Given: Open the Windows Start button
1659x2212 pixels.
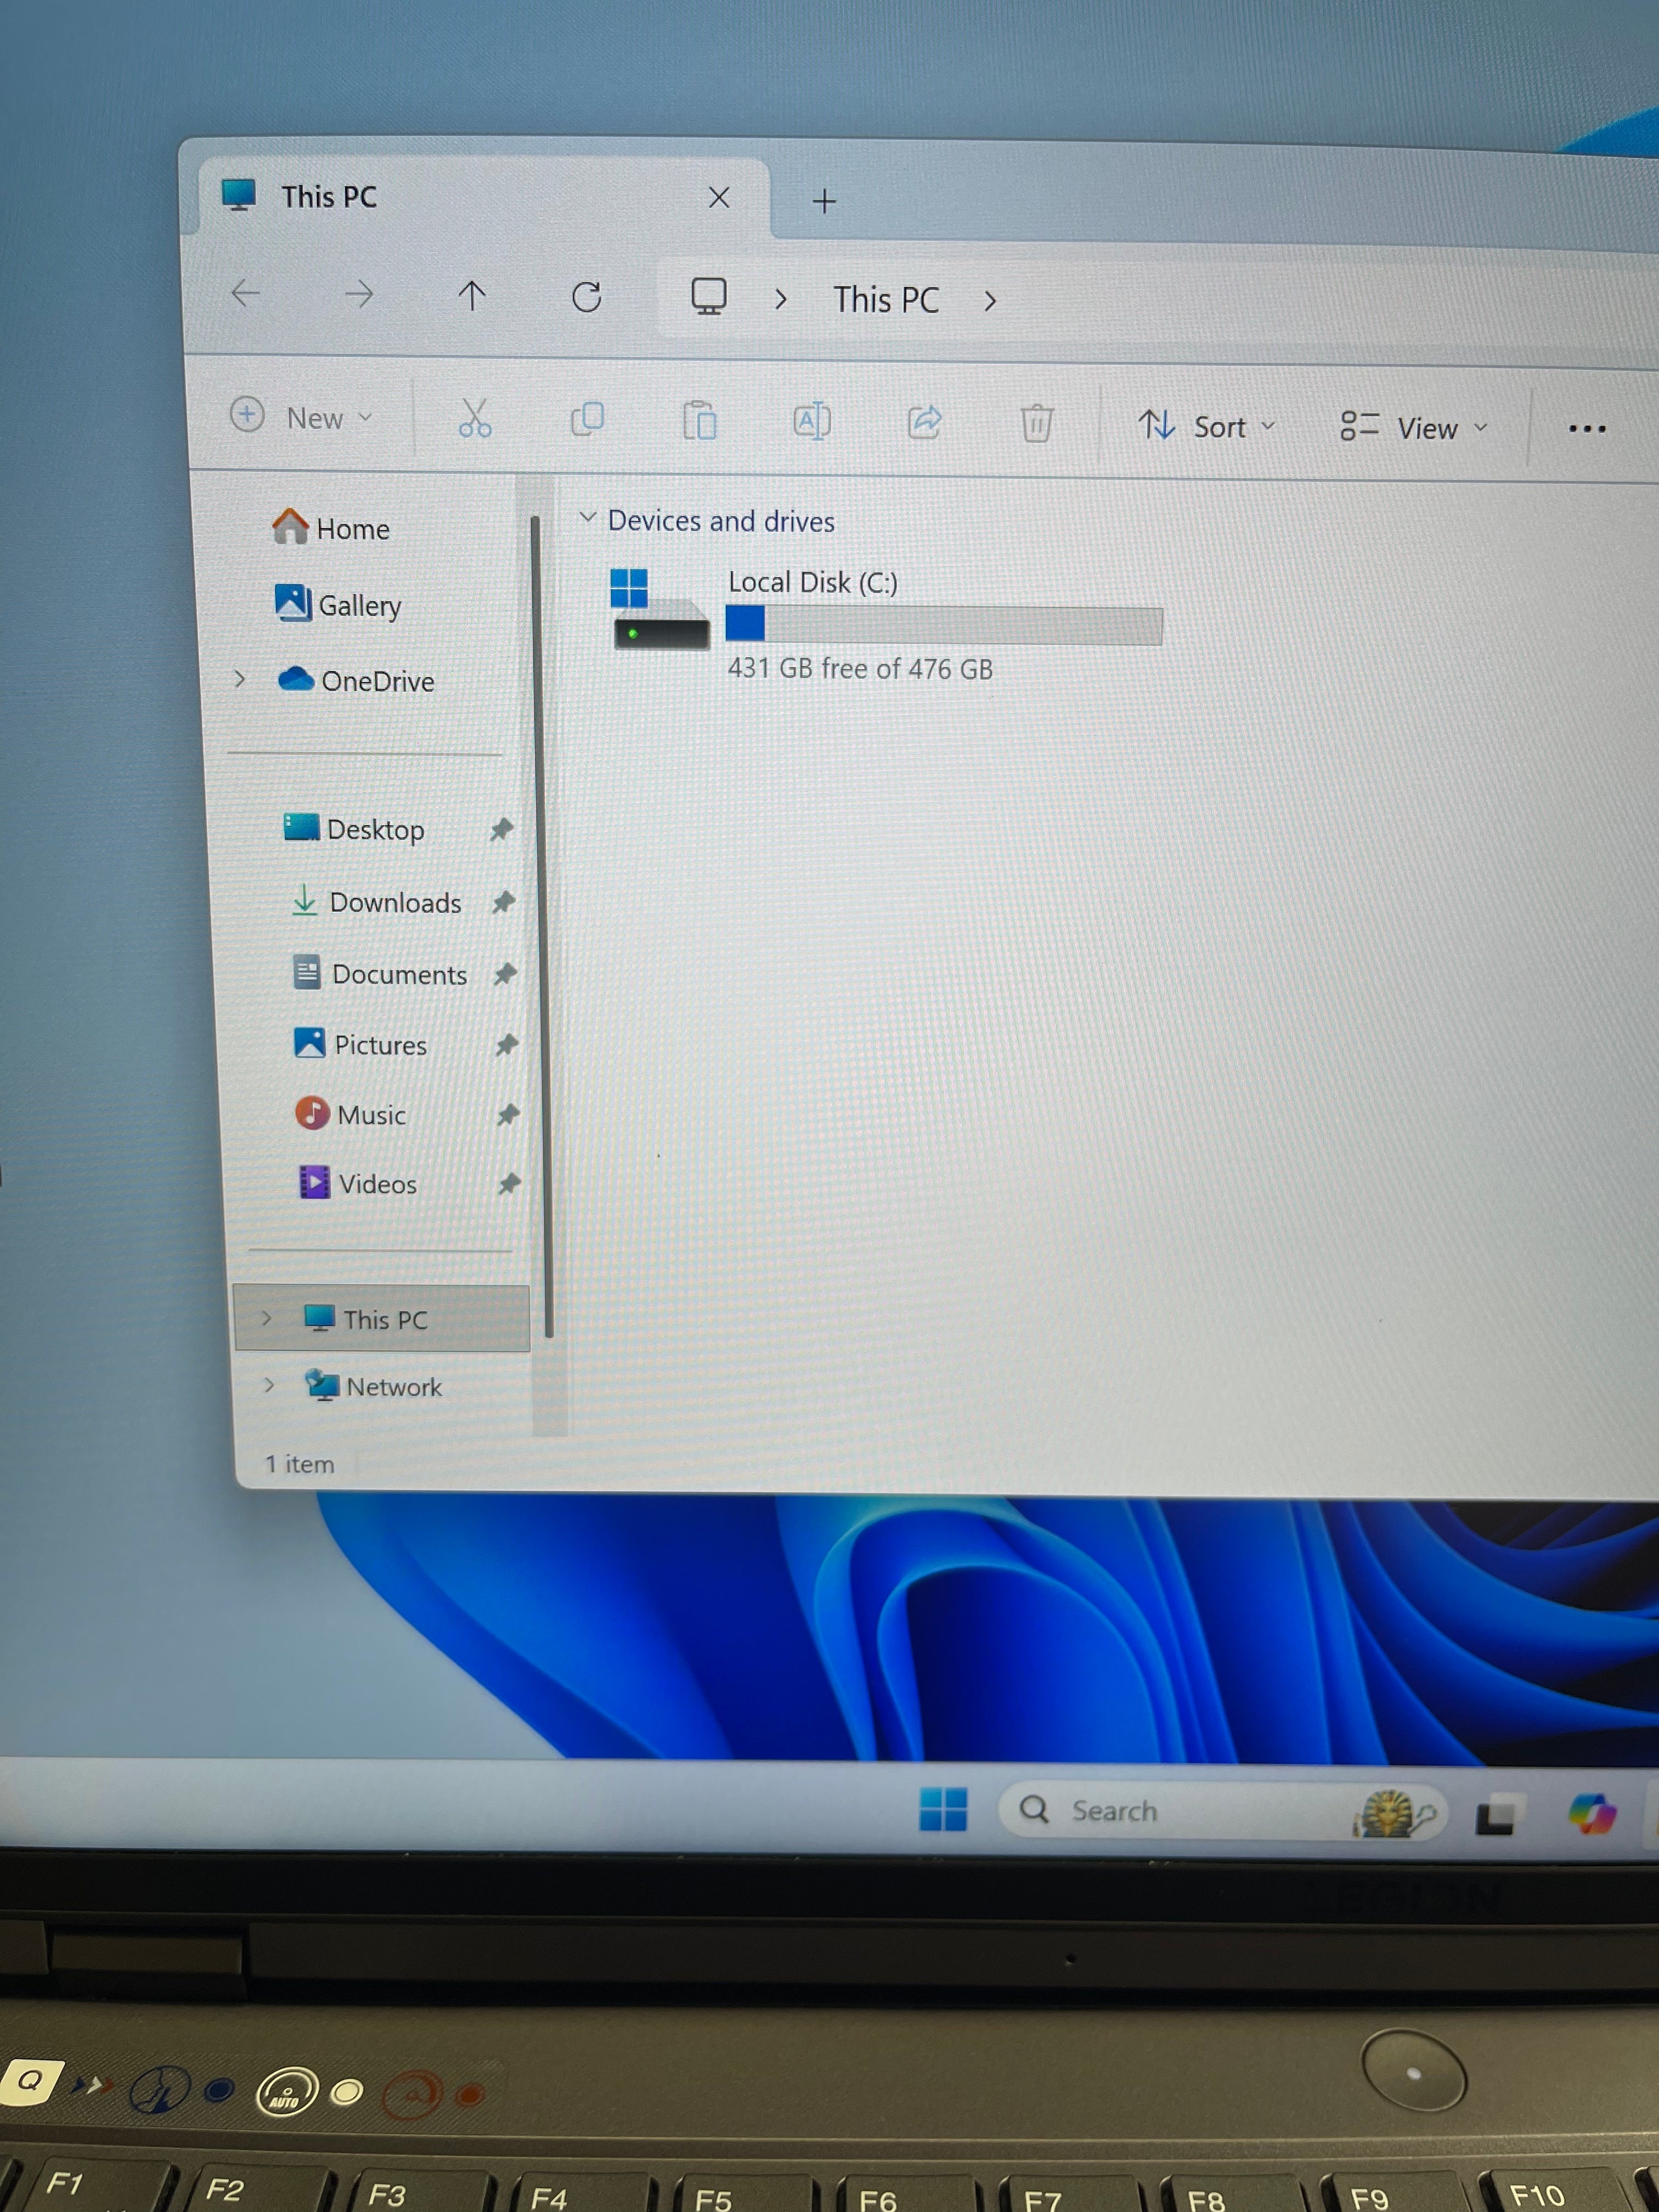Looking at the screenshot, I should (x=943, y=1809).
